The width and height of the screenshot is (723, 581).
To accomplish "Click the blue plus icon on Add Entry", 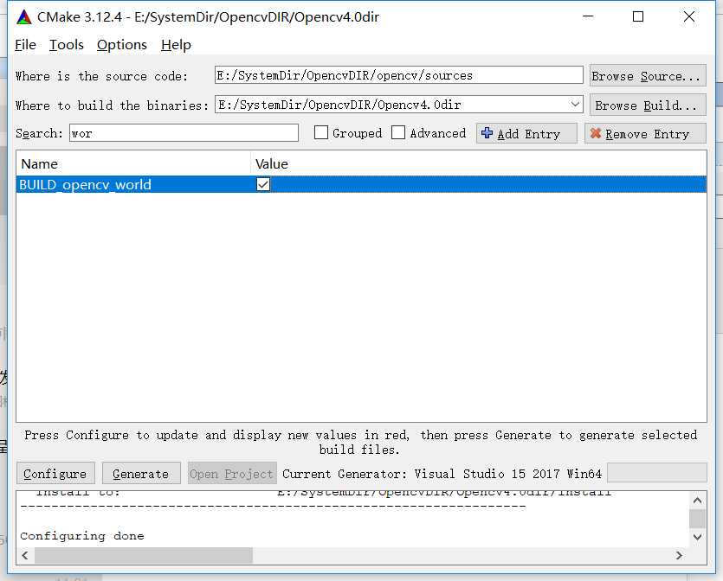I will pyautogui.click(x=487, y=133).
